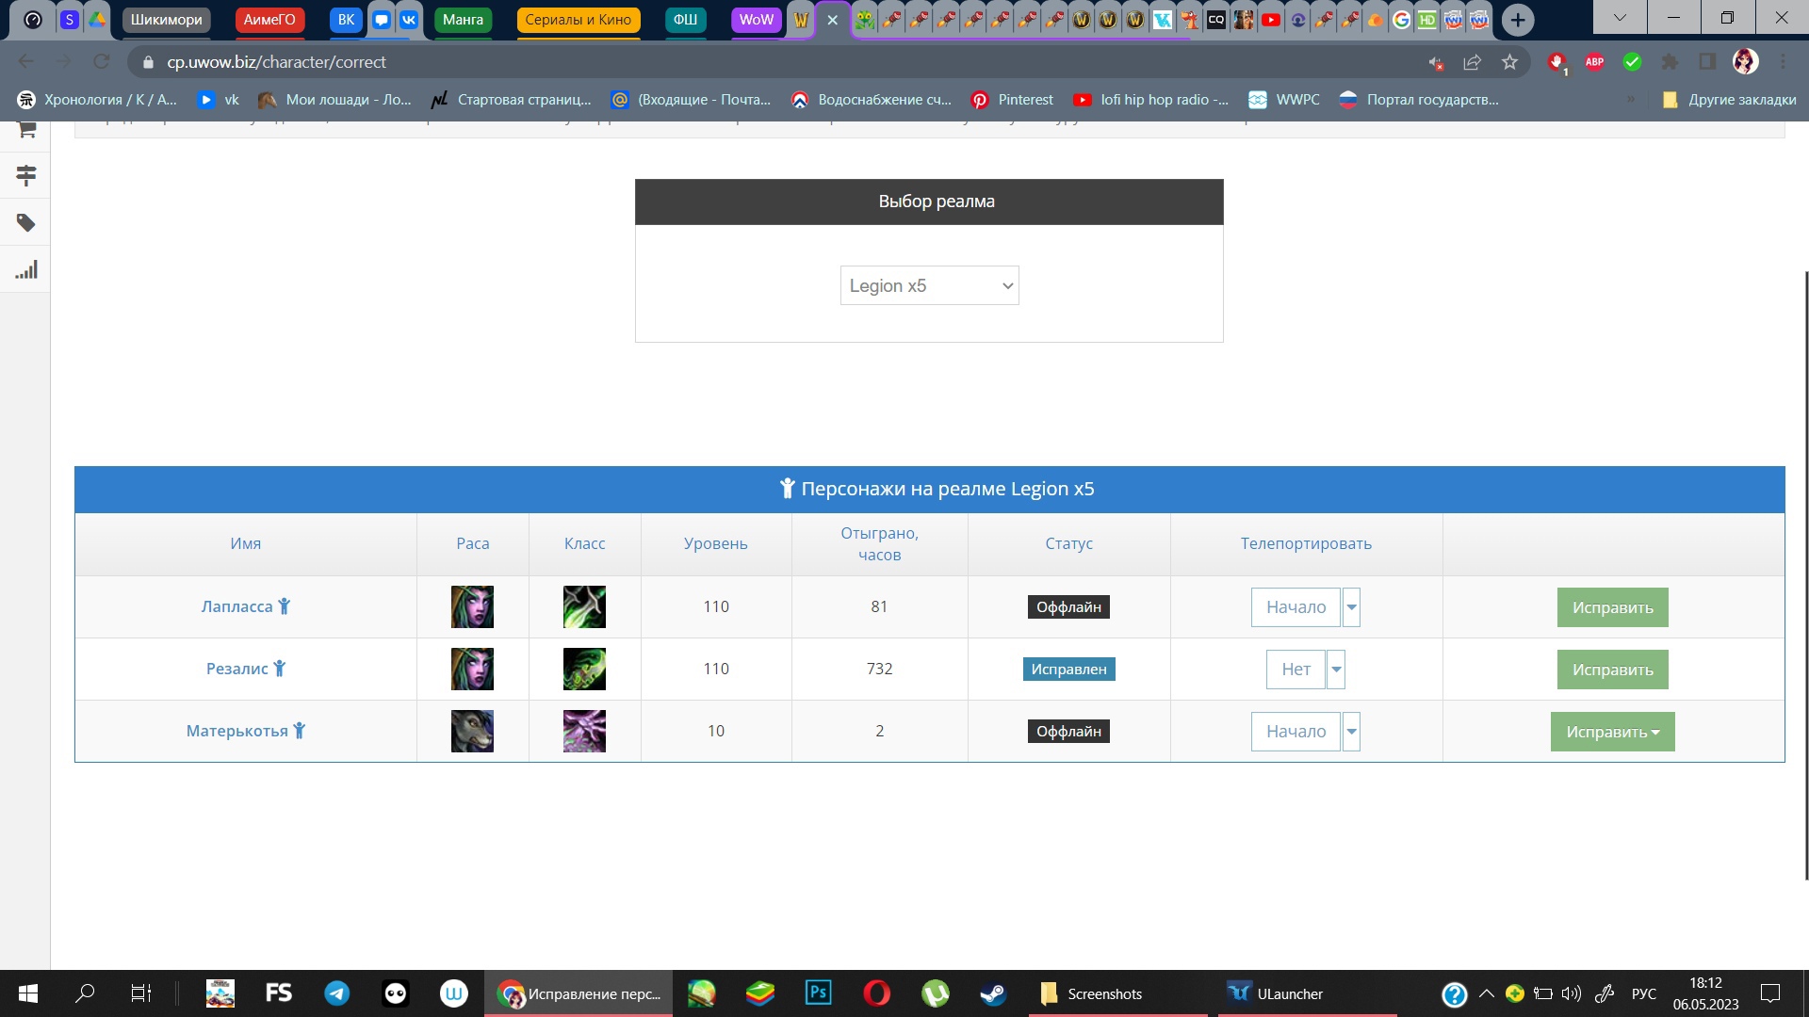Open the Pinterest bookmark

click(1013, 100)
